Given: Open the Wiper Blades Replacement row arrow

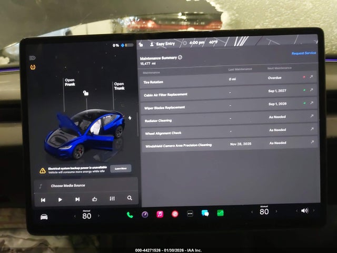Looking at the screenshot, I should [312, 103].
